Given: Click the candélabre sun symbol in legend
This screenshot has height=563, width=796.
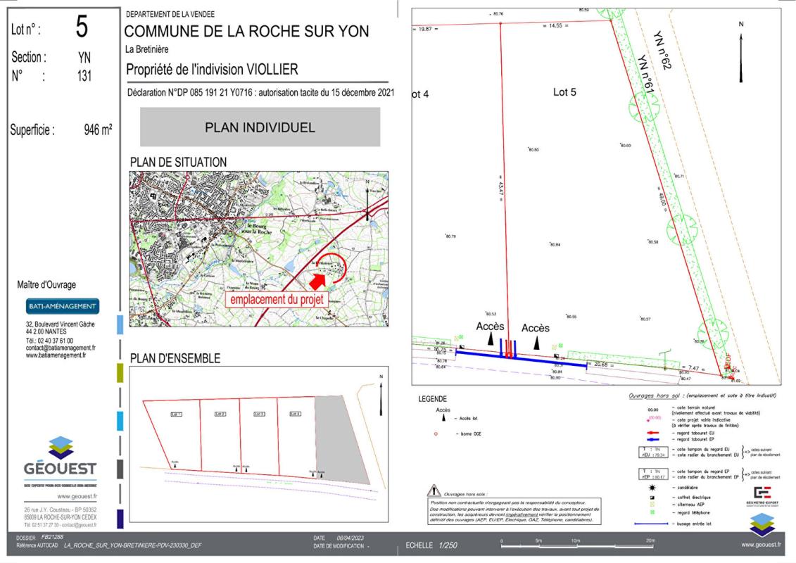Looking at the screenshot, I should point(652,486).
